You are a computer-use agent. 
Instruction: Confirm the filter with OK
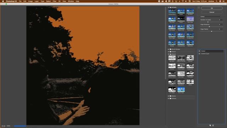click(x=212, y=8)
